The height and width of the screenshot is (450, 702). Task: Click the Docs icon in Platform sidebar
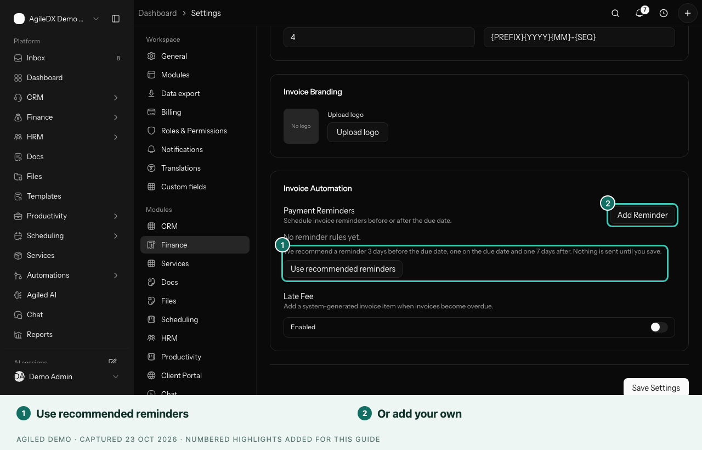click(18, 156)
